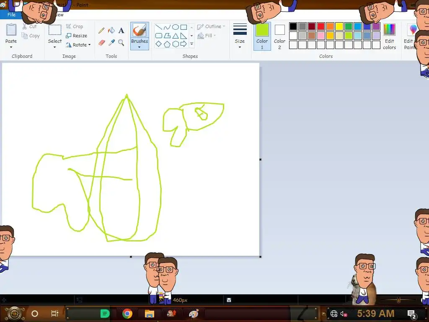Pick the red color swatch
429x322 pixels.
click(320, 26)
